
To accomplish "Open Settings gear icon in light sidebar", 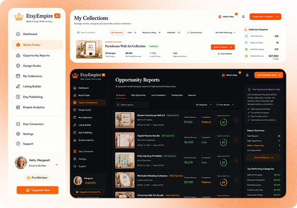I will [18, 134].
